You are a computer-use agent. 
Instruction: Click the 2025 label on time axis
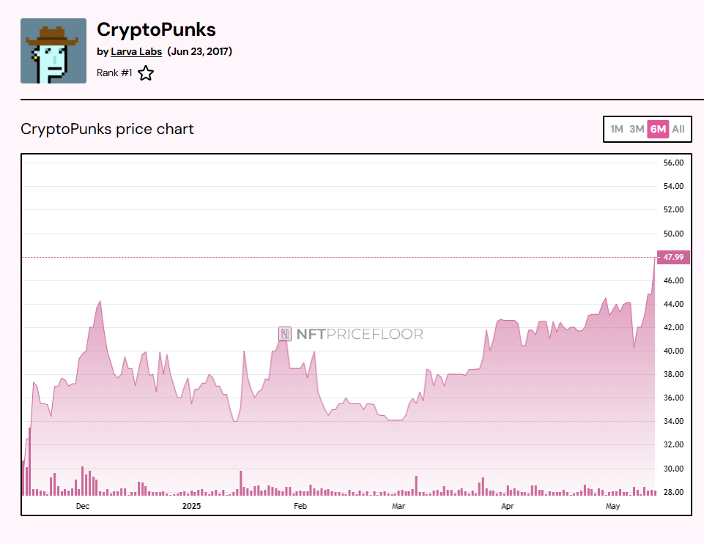tap(191, 506)
